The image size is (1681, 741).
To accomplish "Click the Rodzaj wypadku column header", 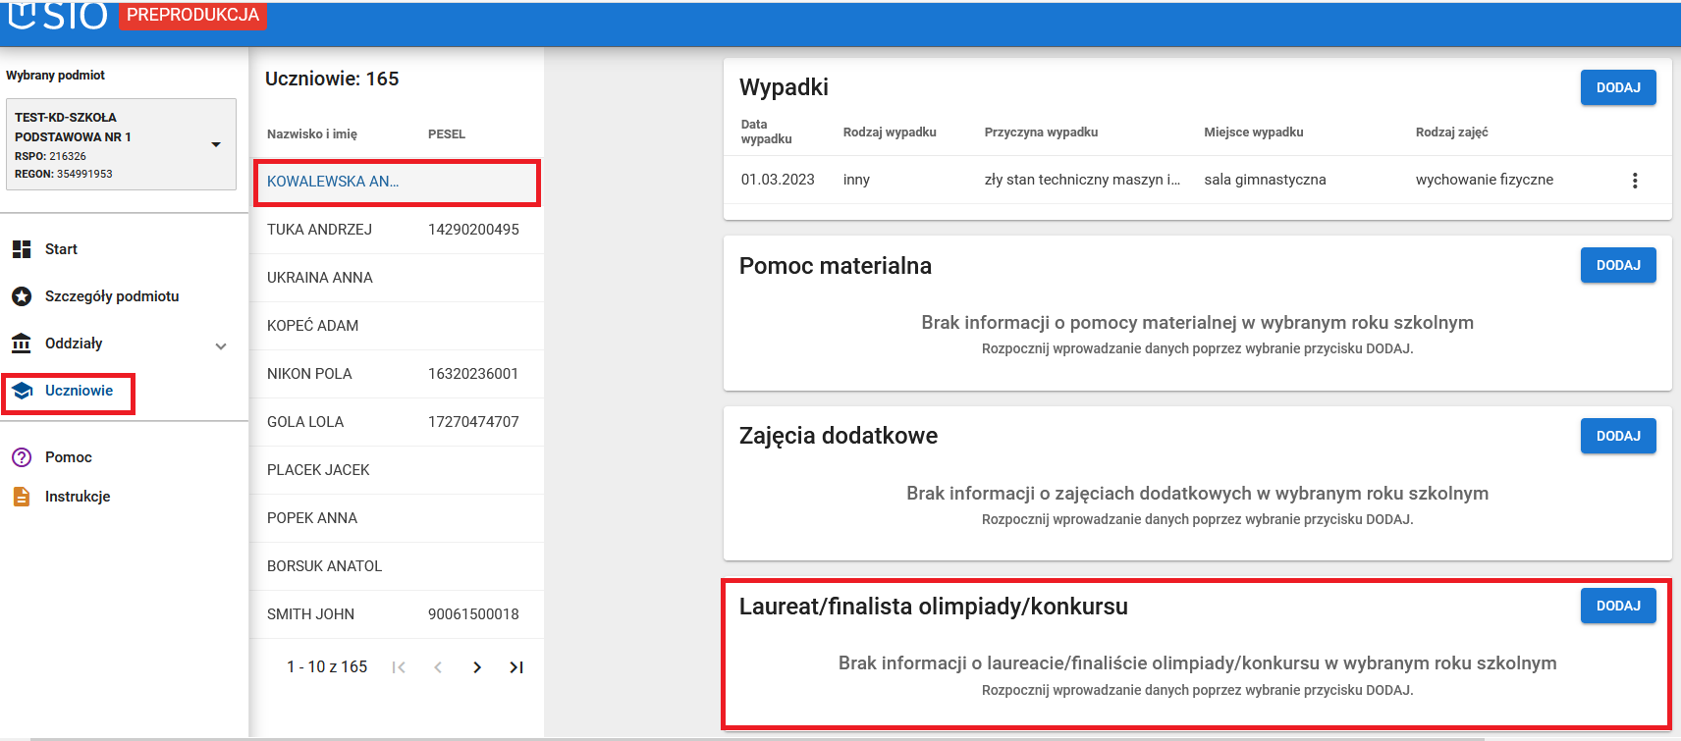I will tap(890, 132).
